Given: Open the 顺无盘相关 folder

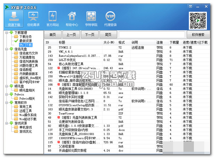Looking at the screenshot, I should coord(27,90).
